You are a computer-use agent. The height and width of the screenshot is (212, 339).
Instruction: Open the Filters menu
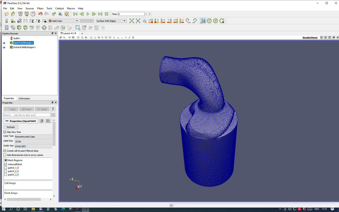coord(40,8)
